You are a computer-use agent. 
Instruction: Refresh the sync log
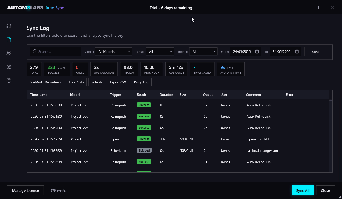tap(97, 82)
